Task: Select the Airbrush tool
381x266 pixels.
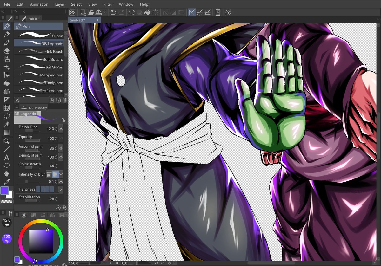Action: 7,59
